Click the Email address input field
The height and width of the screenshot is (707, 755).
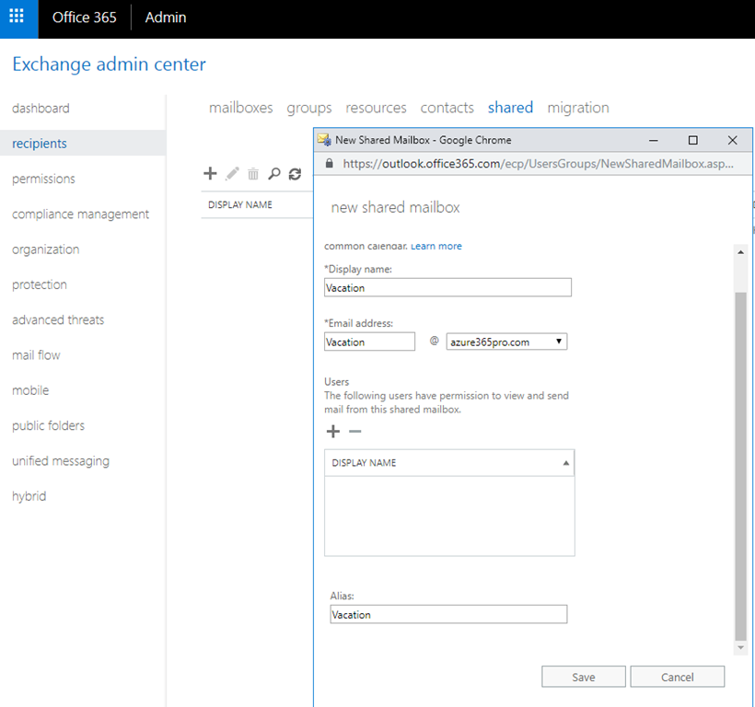369,342
